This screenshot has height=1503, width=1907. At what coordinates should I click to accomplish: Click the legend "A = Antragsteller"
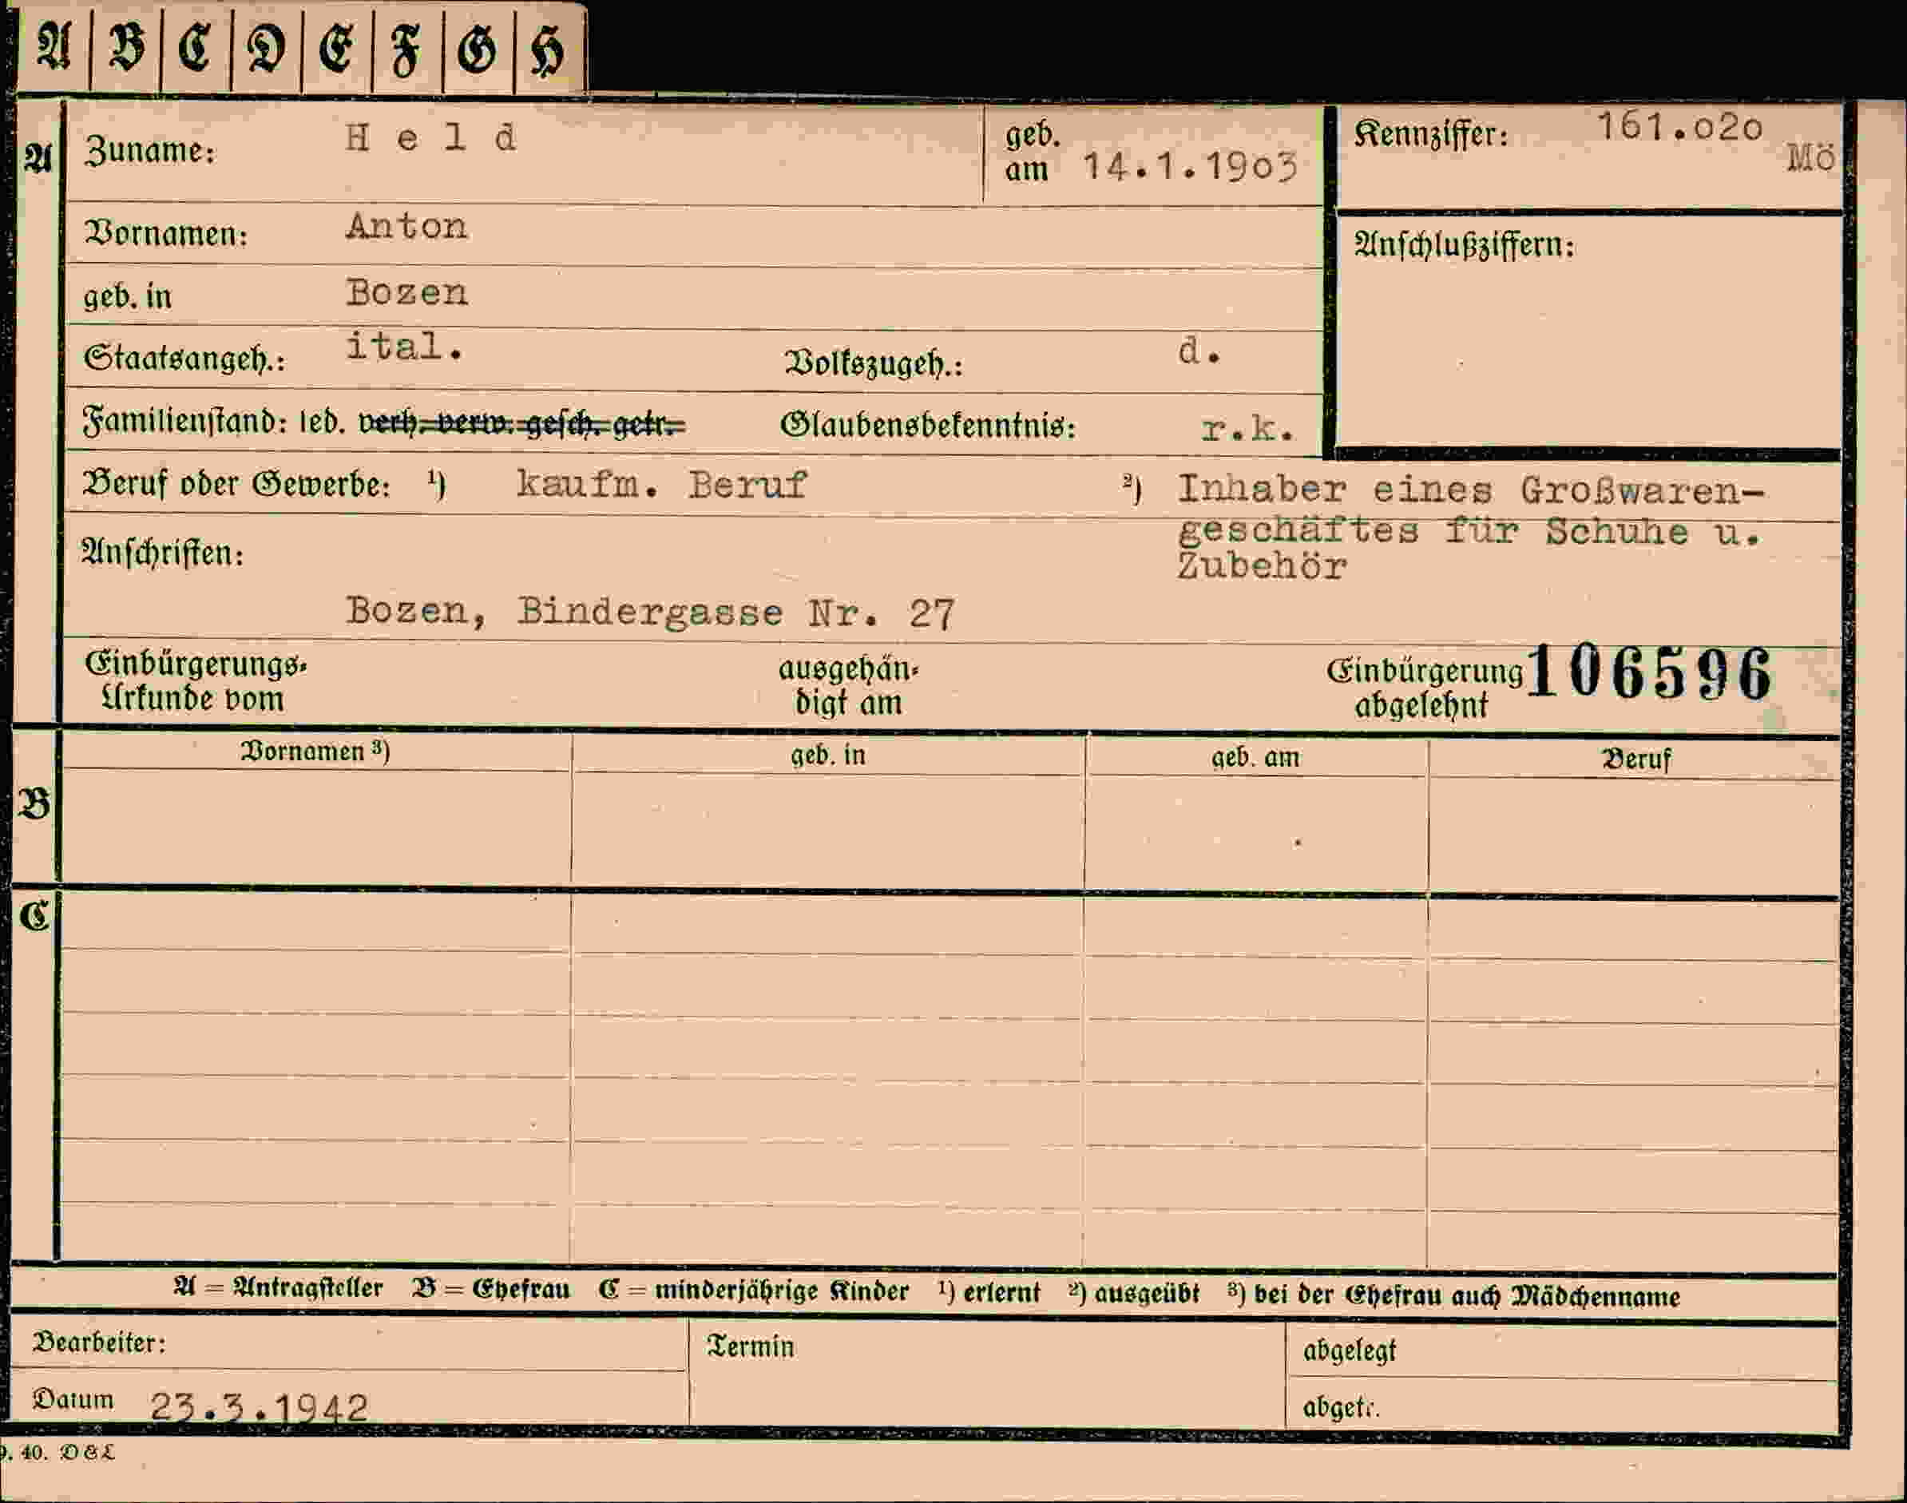278,1288
